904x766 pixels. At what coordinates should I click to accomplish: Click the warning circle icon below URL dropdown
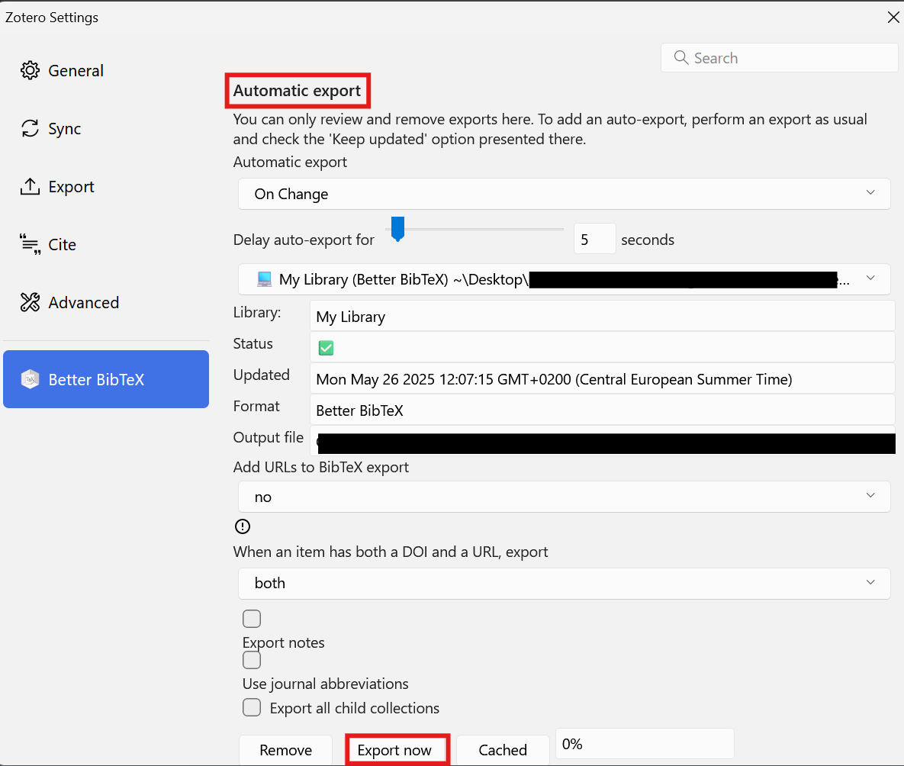[242, 526]
